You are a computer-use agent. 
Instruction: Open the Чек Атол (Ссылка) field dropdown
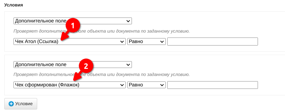point(69,42)
